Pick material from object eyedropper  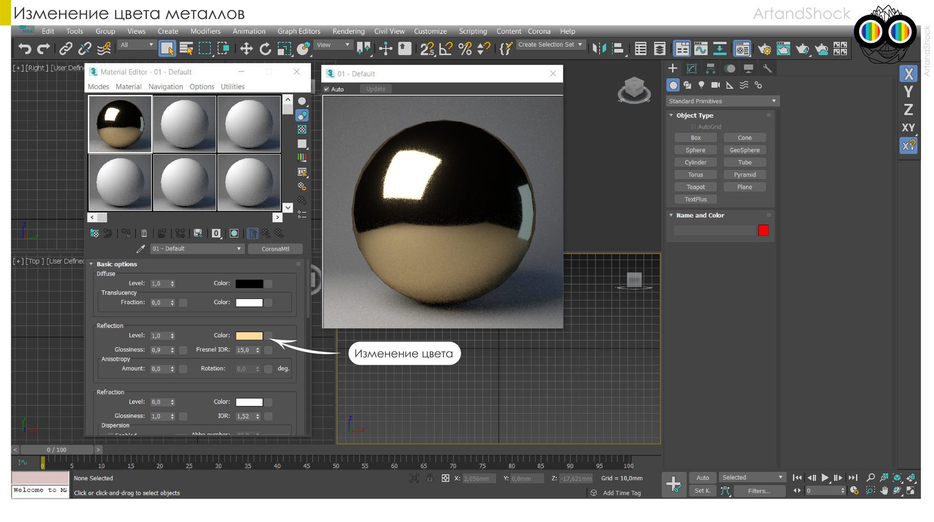point(141,249)
